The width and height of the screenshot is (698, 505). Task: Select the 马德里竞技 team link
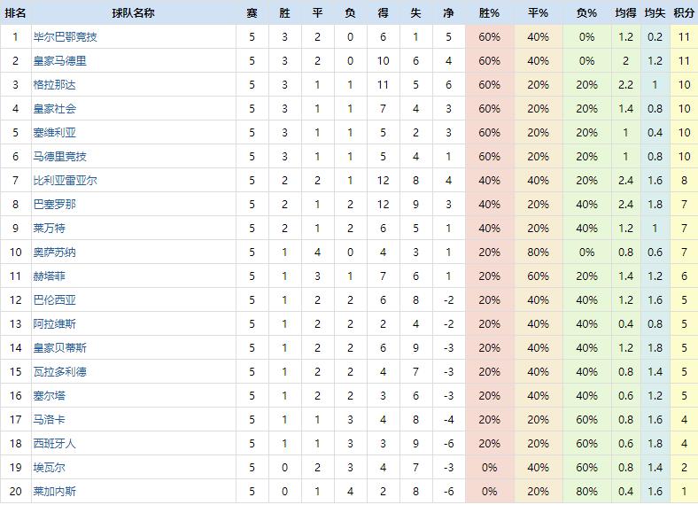point(59,157)
